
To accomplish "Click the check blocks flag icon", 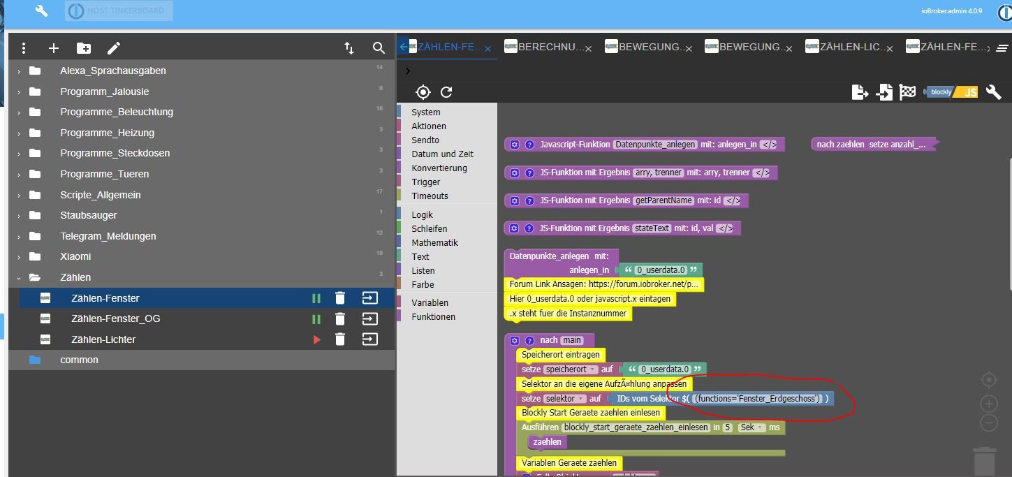I will [907, 92].
